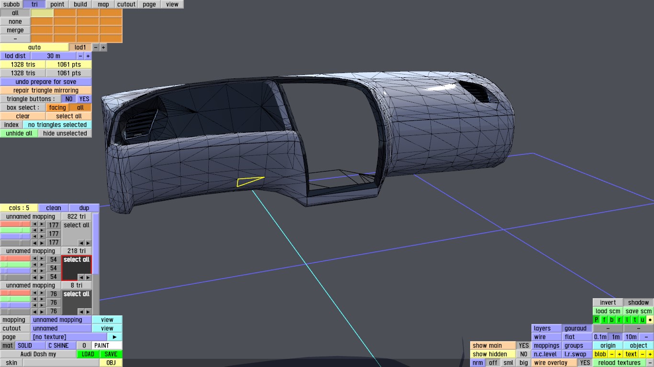Viewport: 654px width, 367px height.
Task: Switch to the point tab
Action: coord(57,4)
